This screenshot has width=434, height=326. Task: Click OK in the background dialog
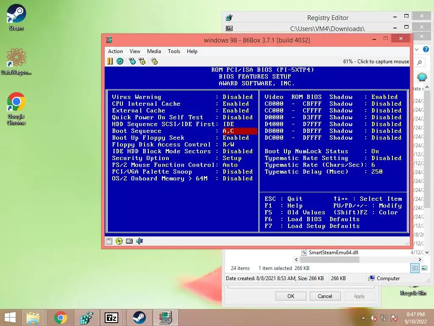click(x=291, y=296)
